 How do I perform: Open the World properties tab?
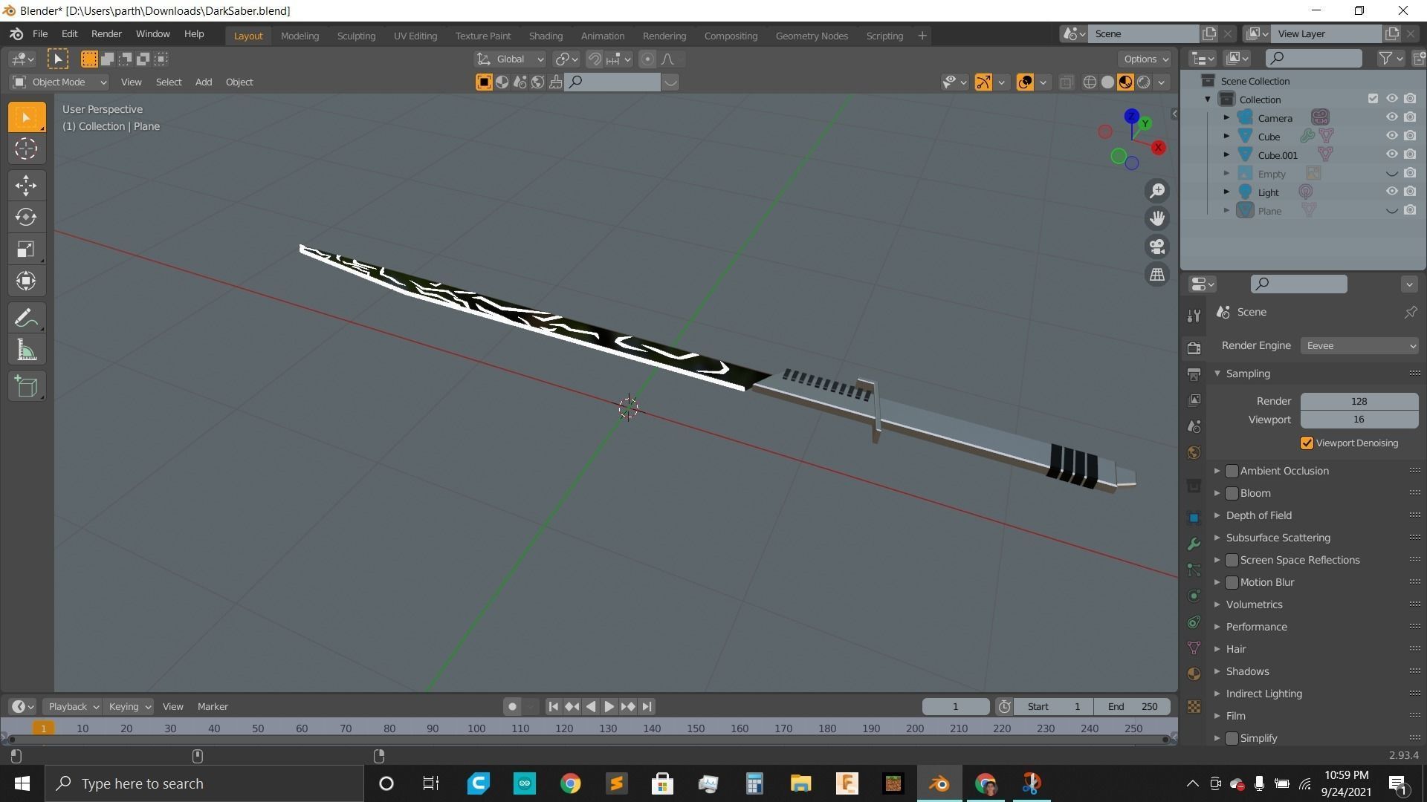click(x=1194, y=453)
